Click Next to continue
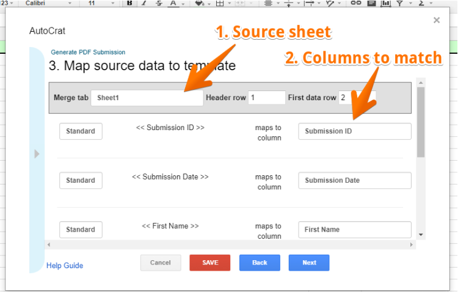Image resolution: width=458 pixels, height=292 pixels. (309, 263)
